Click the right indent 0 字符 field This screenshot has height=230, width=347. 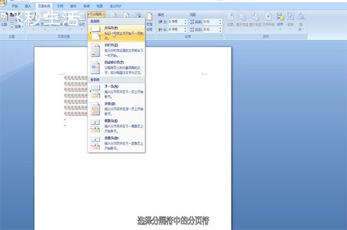pos(176,30)
